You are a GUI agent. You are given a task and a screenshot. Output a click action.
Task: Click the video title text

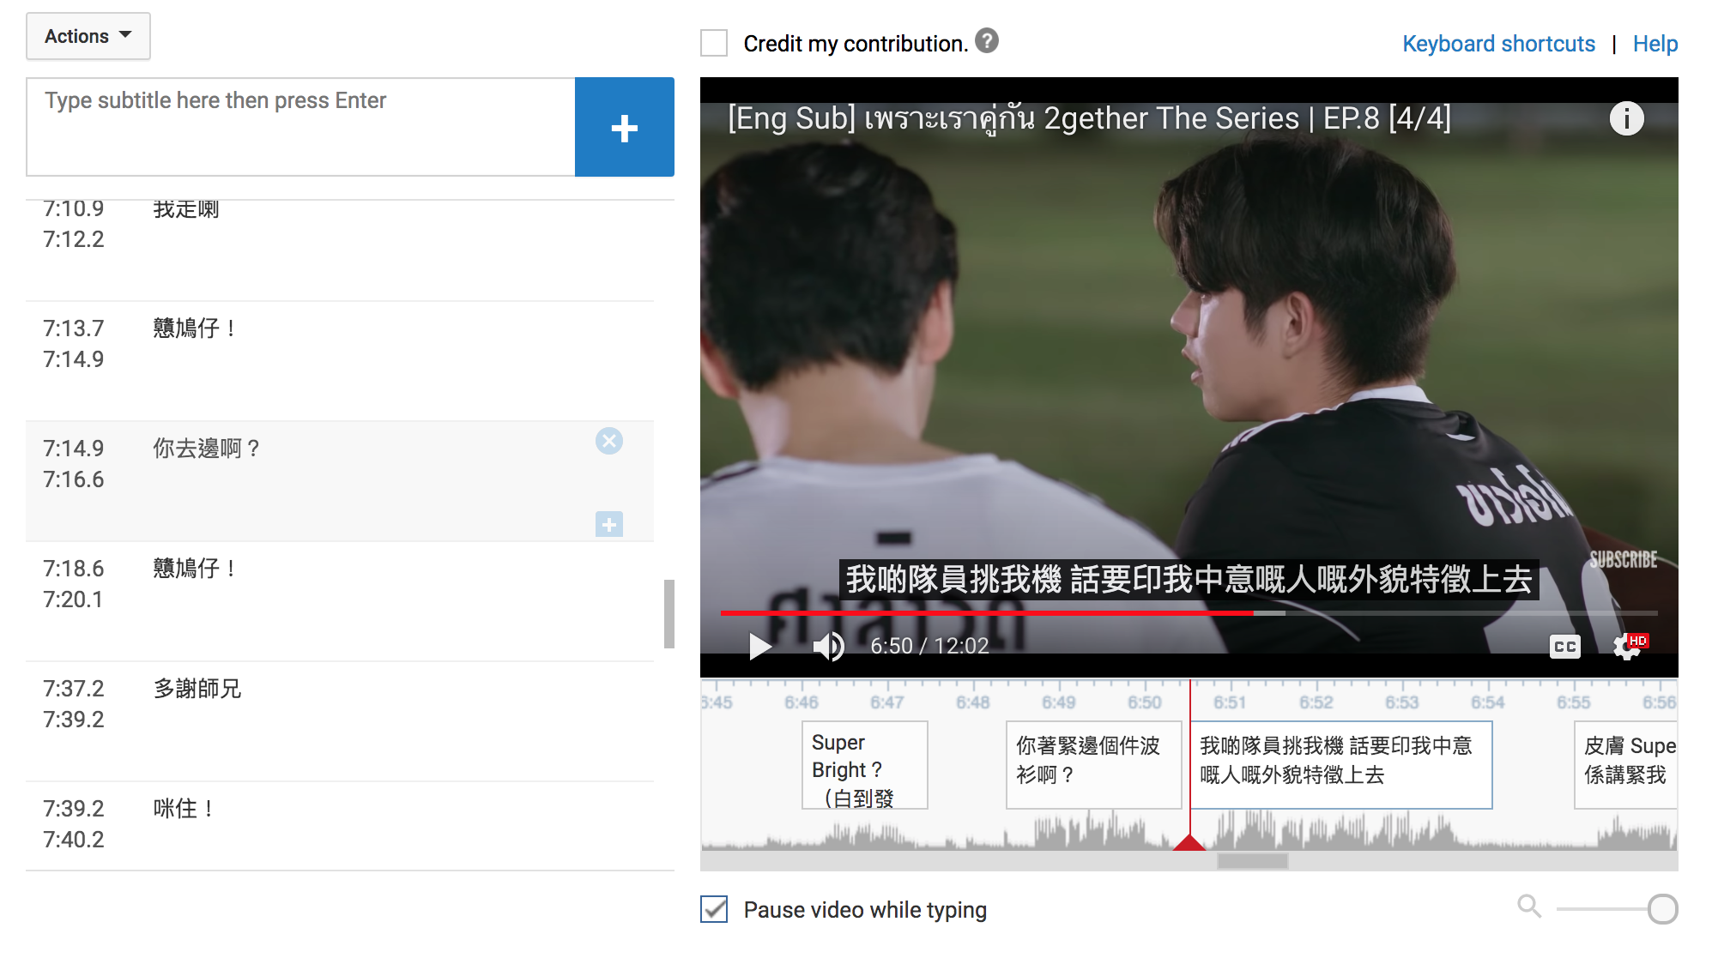pos(1089,118)
